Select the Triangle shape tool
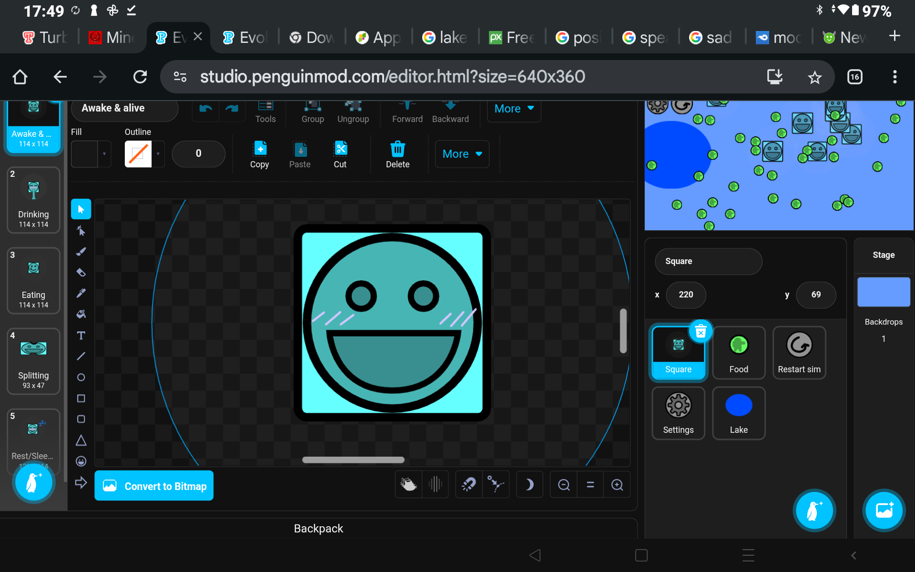Image resolution: width=915 pixels, height=572 pixels. click(81, 440)
